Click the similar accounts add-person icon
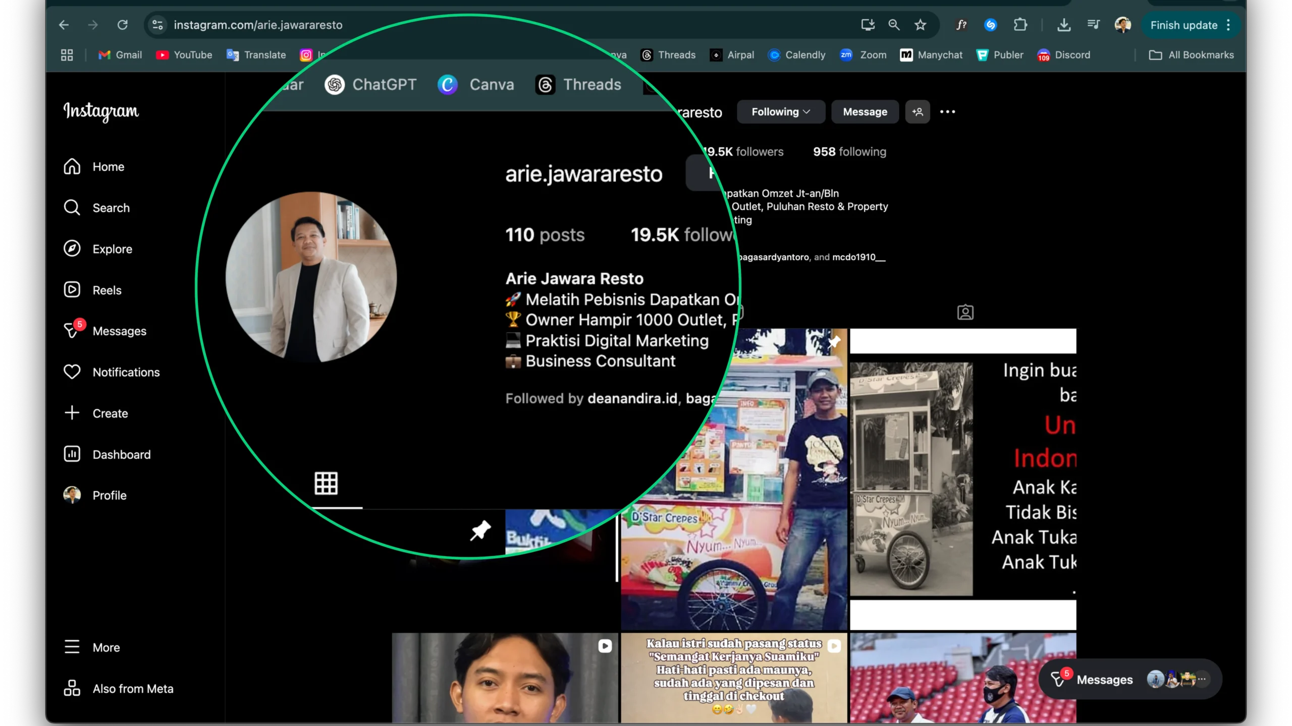 click(x=918, y=112)
